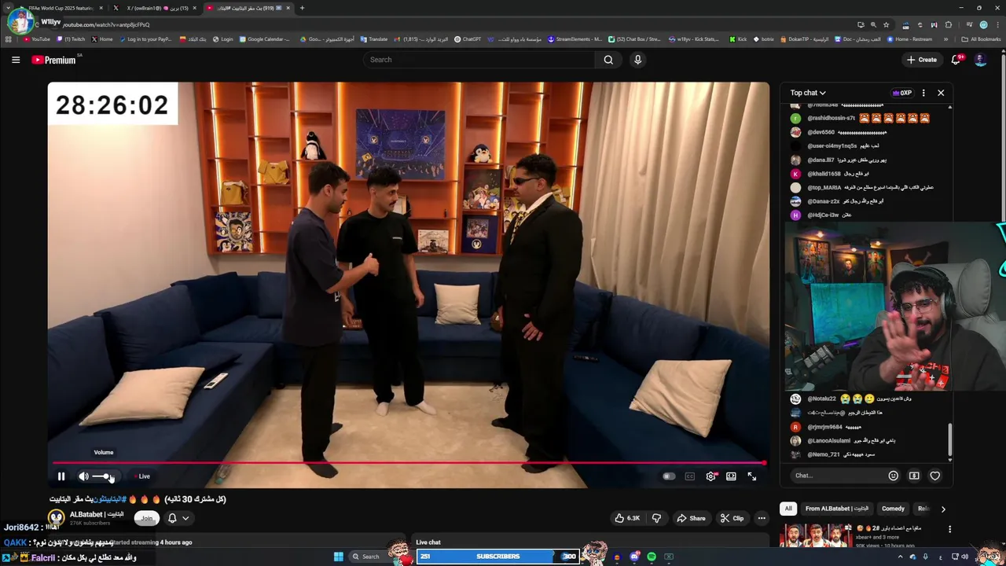This screenshot has height=566, width=1006.
Task: Focus the Chat message input
Action: (x=837, y=476)
